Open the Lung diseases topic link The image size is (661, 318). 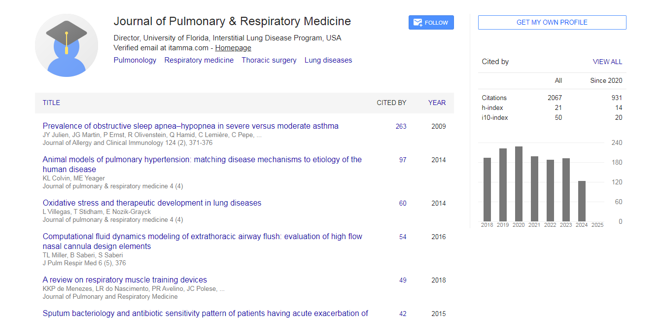tap(328, 60)
